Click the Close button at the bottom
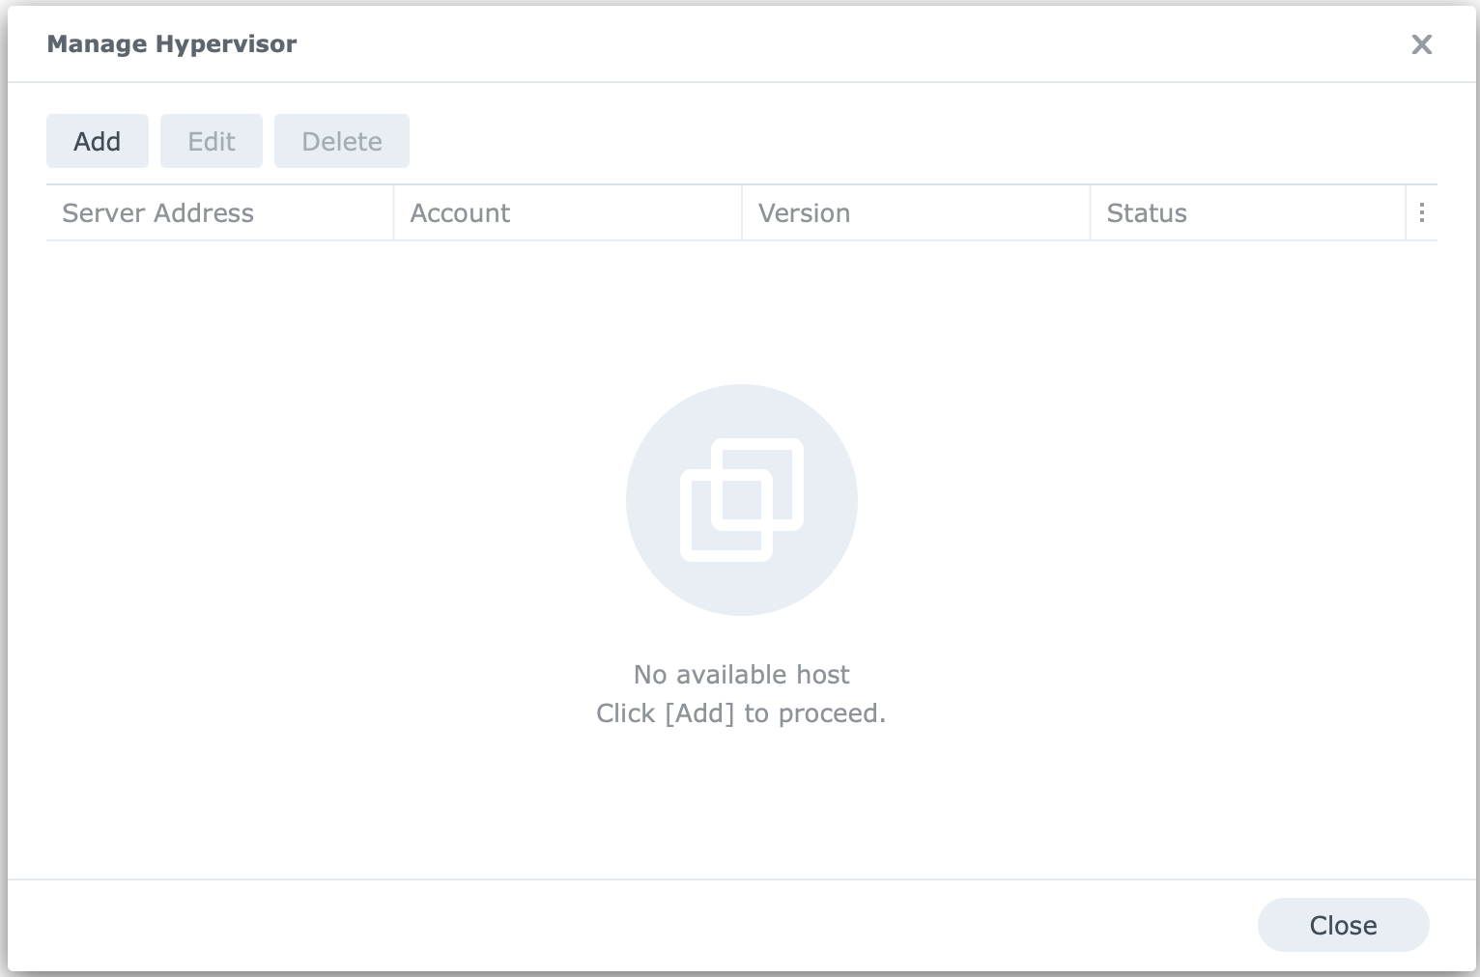Viewport: 1480px width, 977px height. tap(1343, 925)
